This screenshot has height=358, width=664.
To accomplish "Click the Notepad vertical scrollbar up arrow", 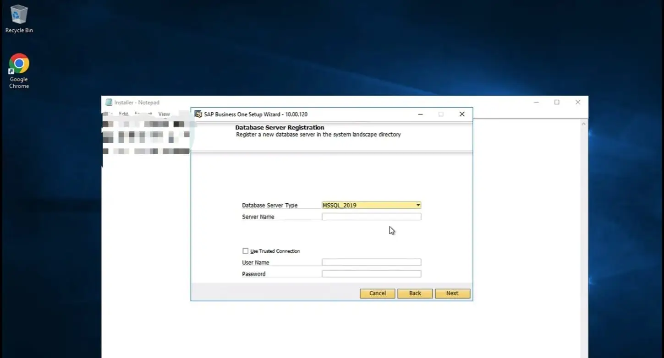I will coord(583,124).
